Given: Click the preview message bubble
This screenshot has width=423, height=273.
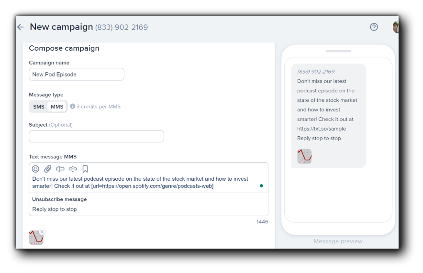Looking at the screenshot, I should 328,110.
